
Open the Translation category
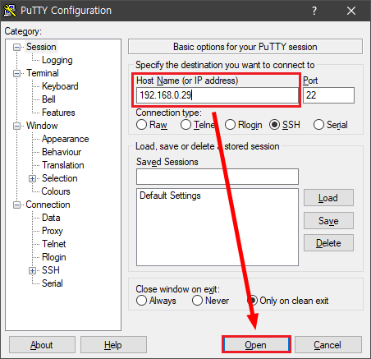[x=63, y=165]
